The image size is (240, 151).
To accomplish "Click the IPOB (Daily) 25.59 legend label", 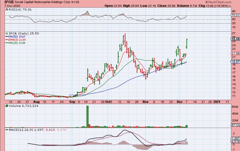I will 24,33.
